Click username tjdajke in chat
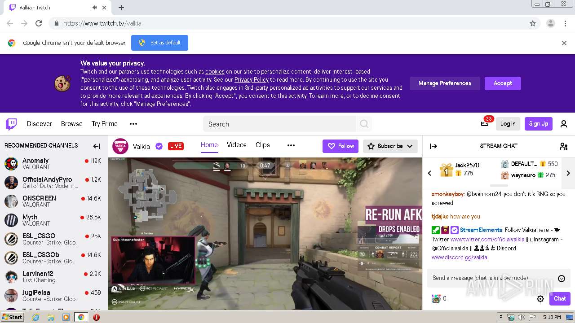575x323 pixels. pos(440,217)
